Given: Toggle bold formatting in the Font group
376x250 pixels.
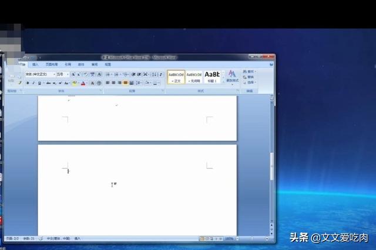Looking at the screenshot, I should click(x=28, y=83).
